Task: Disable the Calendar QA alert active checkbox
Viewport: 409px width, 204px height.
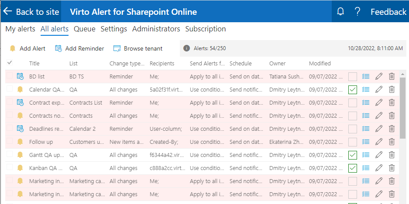Action: pyautogui.click(x=353, y=90)
